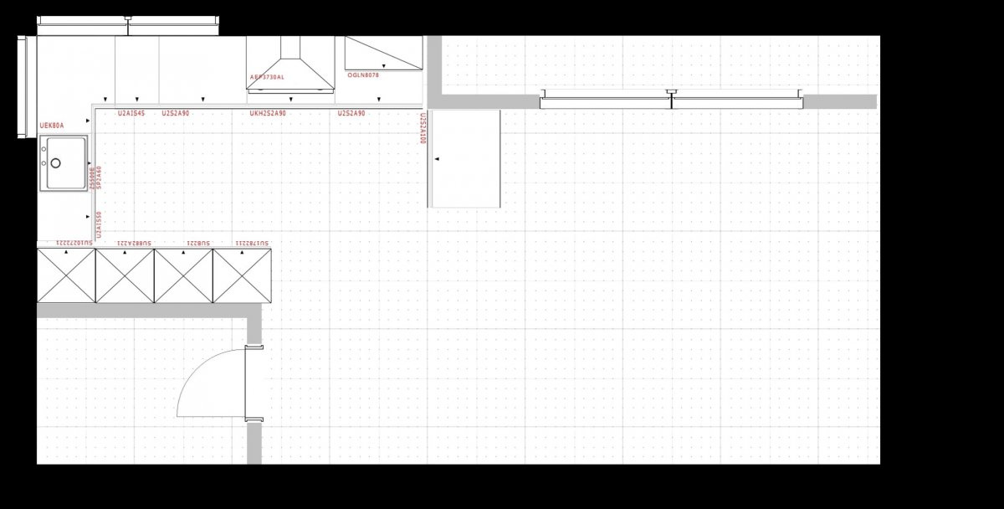1004x509 pixels.
Task: Select the extractor hood symbol
Action: pos(289,65)
